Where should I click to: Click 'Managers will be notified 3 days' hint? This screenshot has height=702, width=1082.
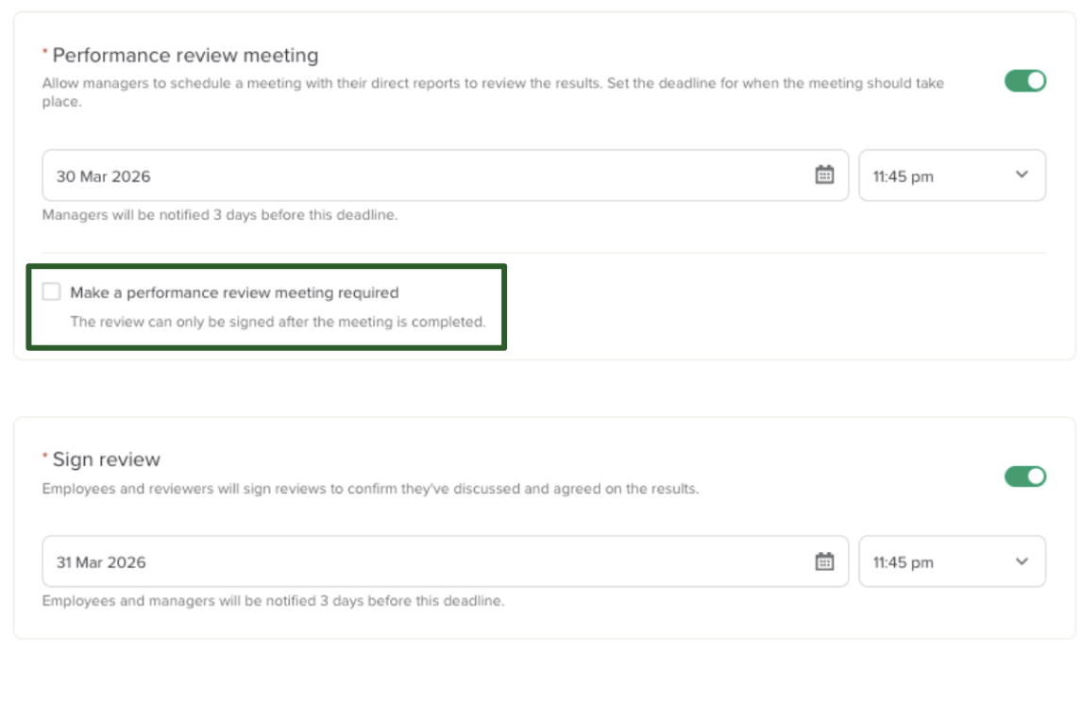pyautogui.click(x=220, y=215)
